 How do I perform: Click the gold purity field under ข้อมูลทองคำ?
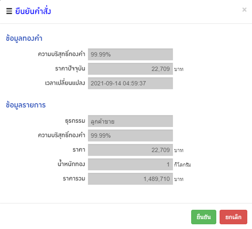pyautogui.click(x=130, y=55)
